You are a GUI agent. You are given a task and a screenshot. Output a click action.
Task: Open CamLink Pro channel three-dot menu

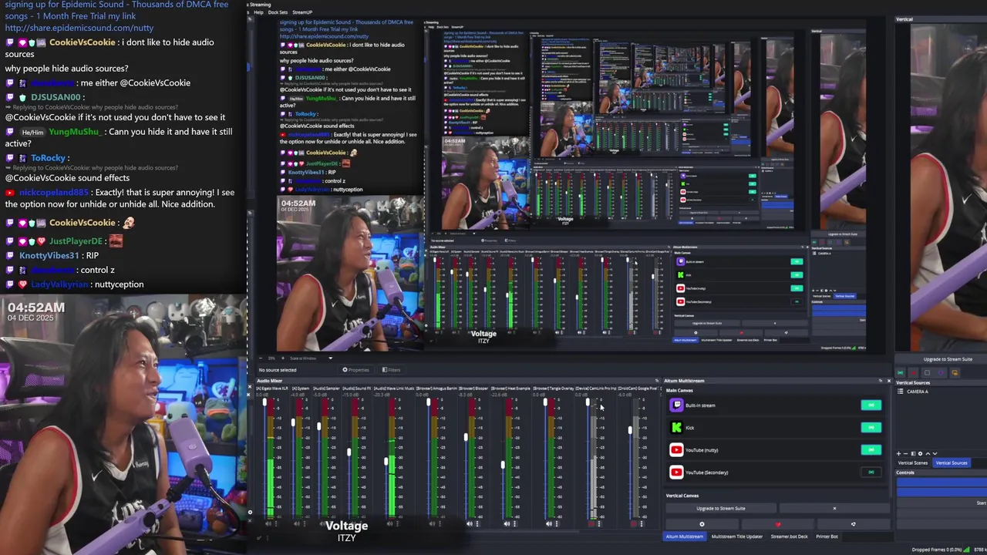tap(599, 523)
